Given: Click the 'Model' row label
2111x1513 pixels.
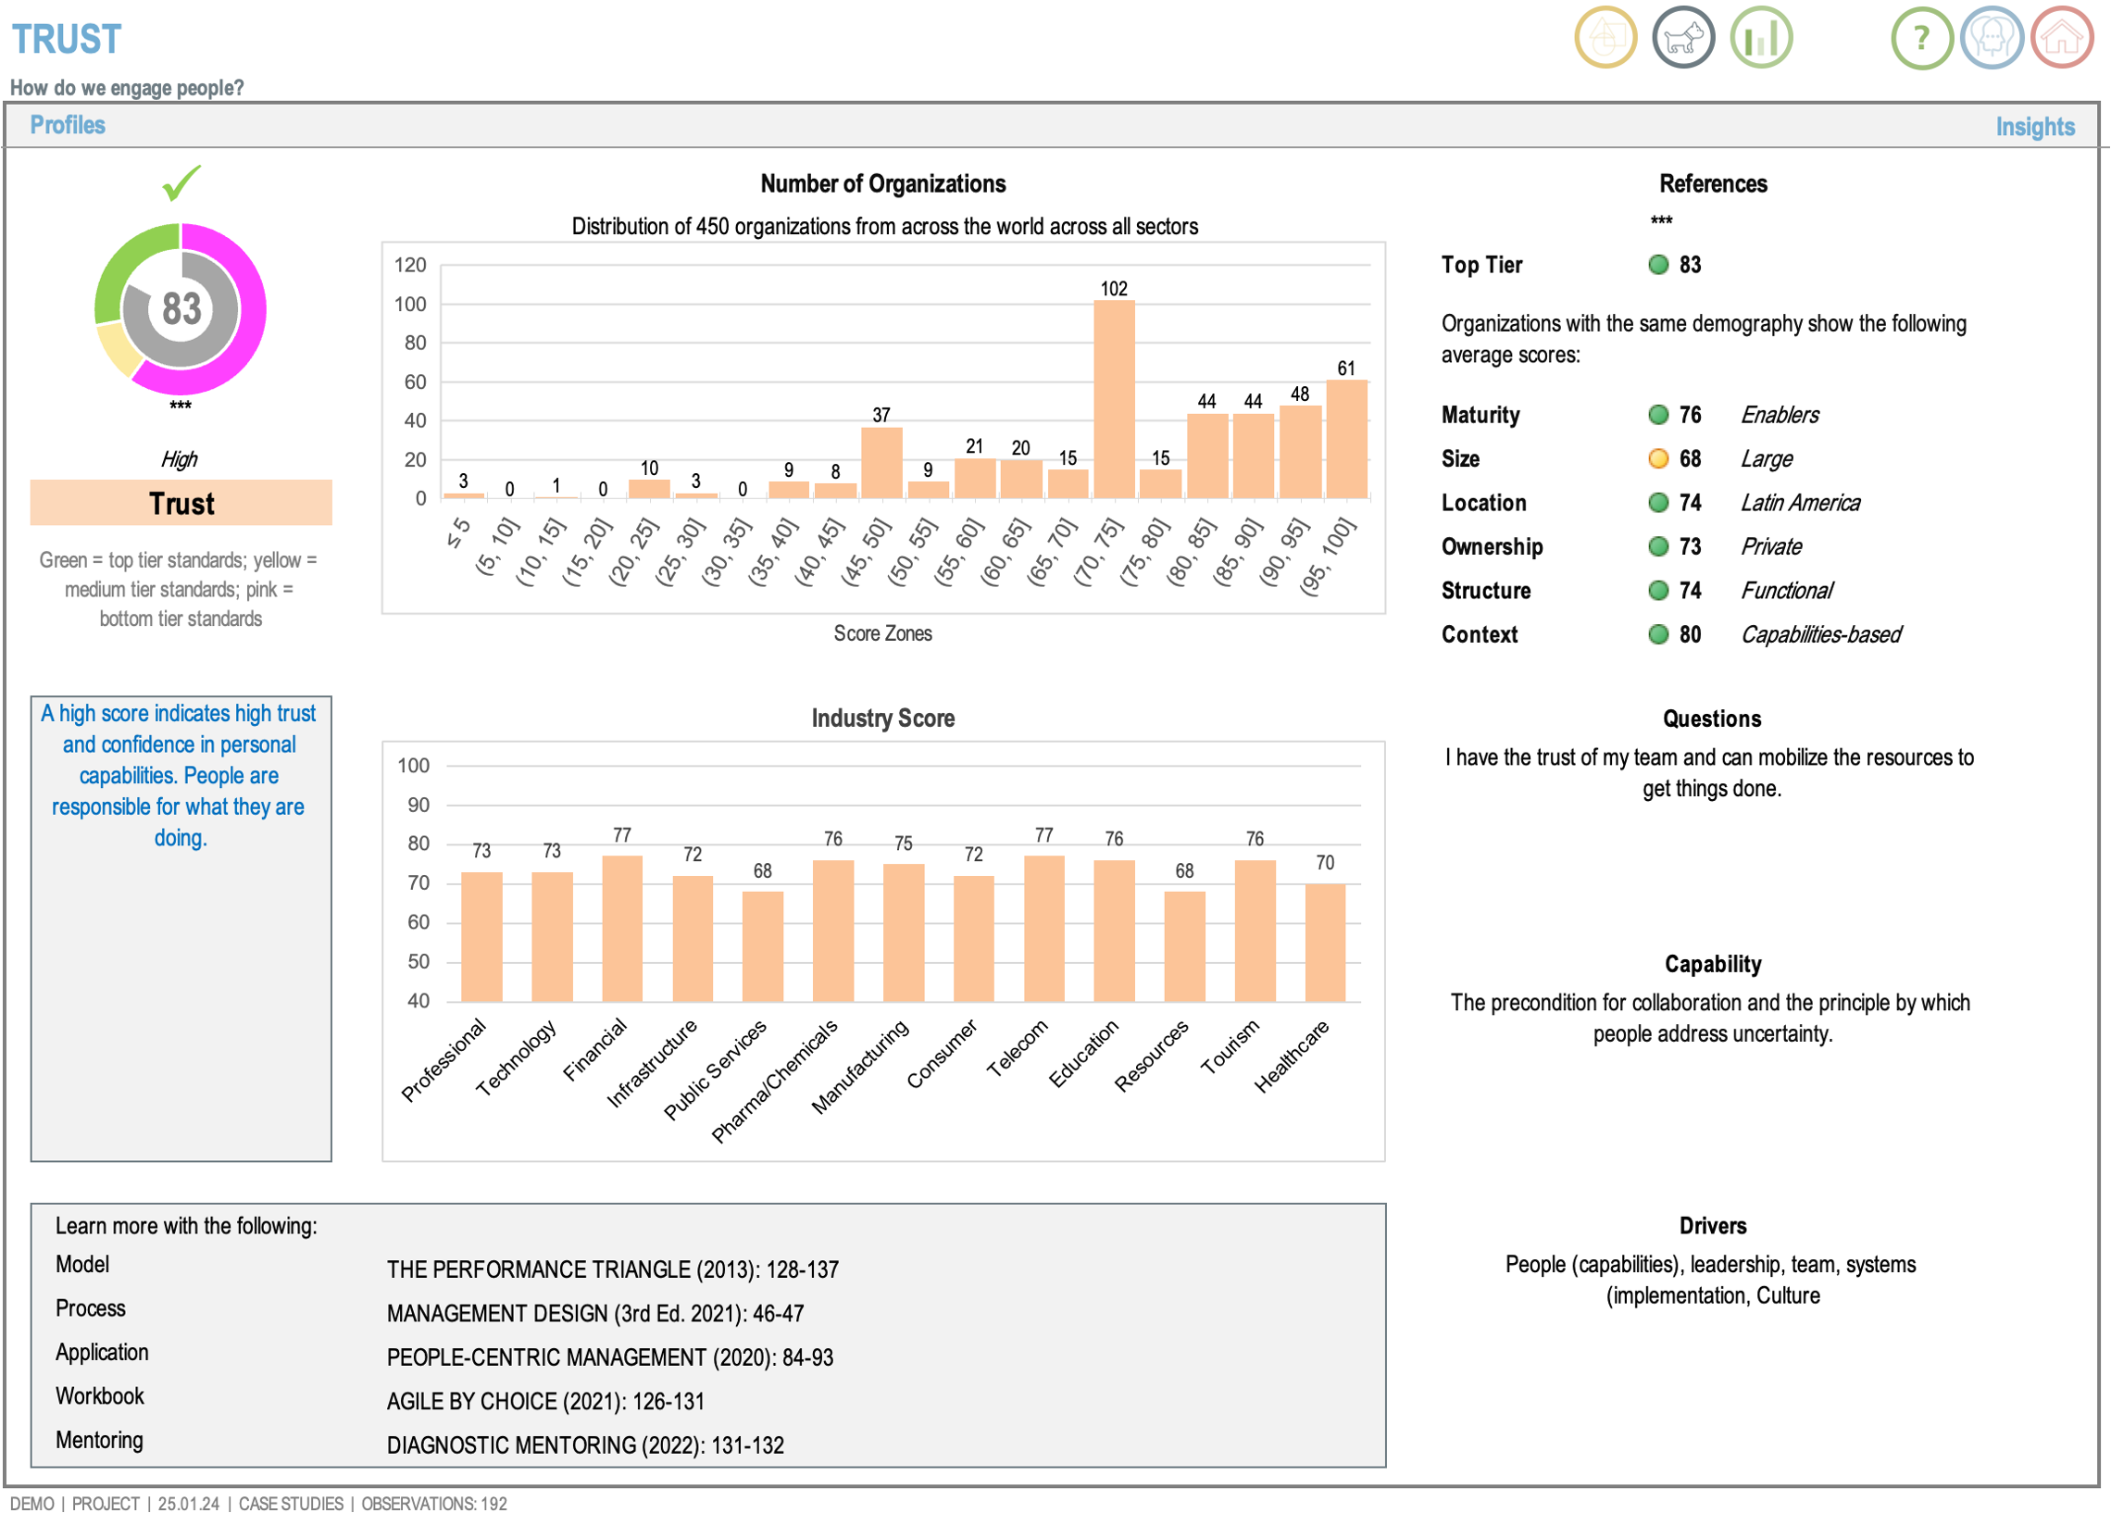Looking at the screenshot, I should (81, 1265).
